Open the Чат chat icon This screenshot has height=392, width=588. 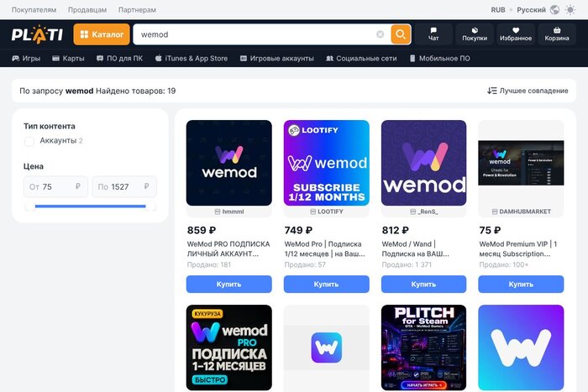tap(433, 34)
